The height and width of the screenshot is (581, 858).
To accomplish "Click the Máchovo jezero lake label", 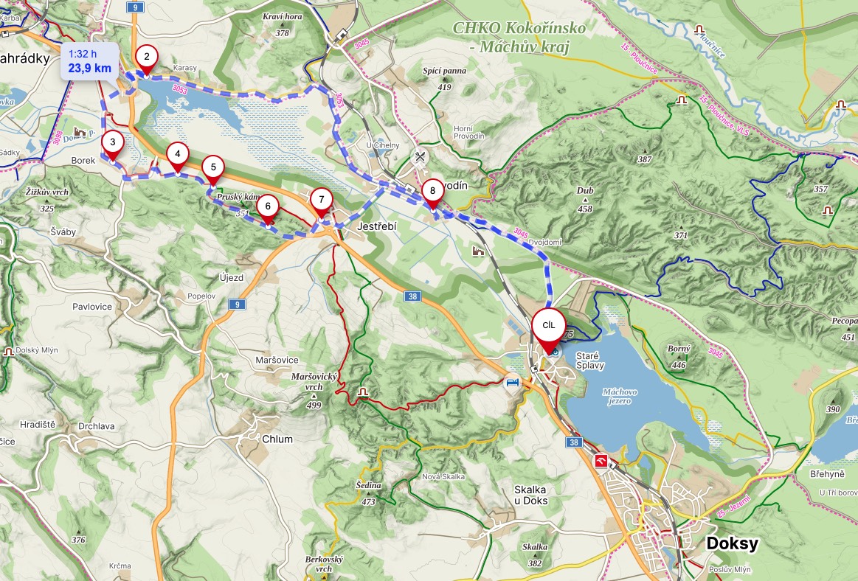I will (620, 396).
